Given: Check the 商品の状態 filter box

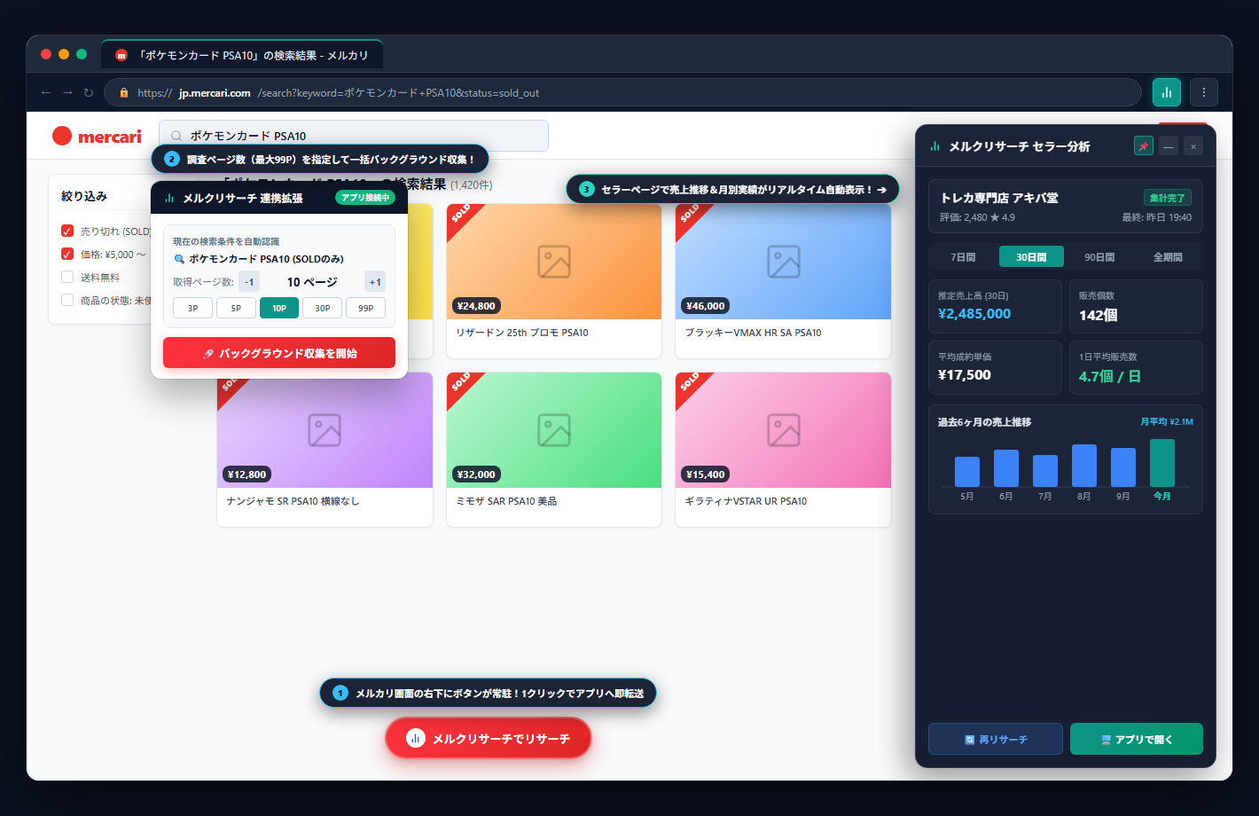Looking at the screenshot, I should click(67, 300).
